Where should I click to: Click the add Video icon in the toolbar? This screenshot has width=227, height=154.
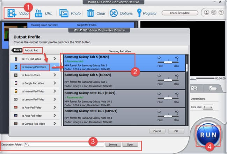click(x=12, y=13)
